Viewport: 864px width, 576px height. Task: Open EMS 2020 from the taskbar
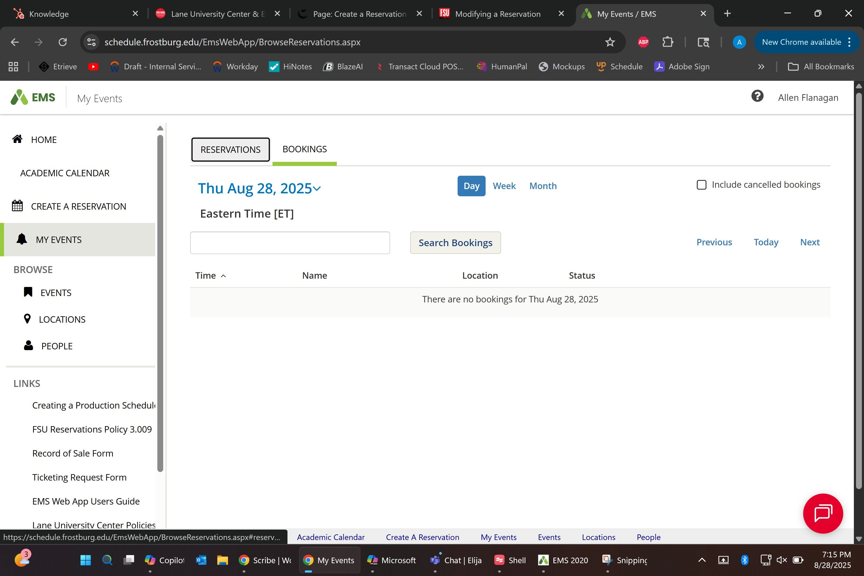tap(563, 560)
